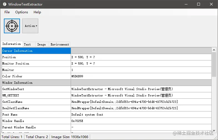Switch to the Image tab
Image resolution: width=218 pixels, height=140 pixels.
pos(42,44)
